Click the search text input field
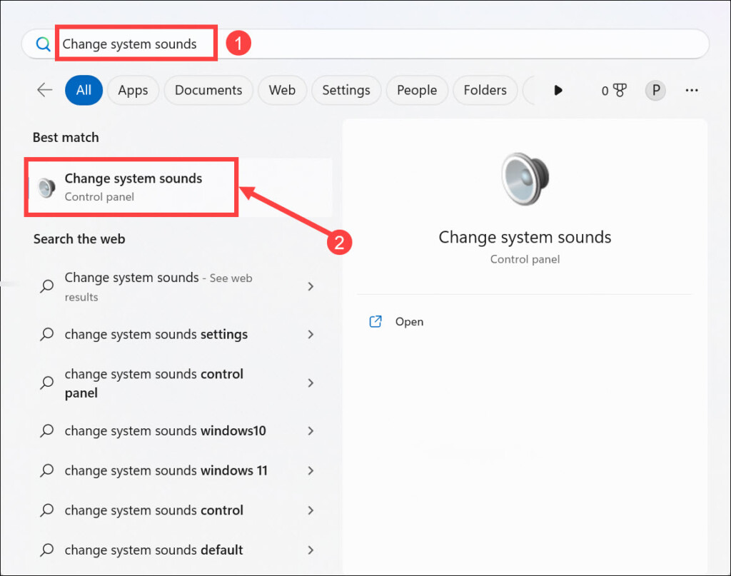The height and width of the screenshot is (576, 731). pyautogui.click(x=428, y=44)
